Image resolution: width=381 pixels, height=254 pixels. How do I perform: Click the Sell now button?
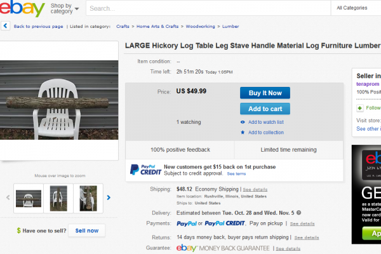[x=86, y=231]
